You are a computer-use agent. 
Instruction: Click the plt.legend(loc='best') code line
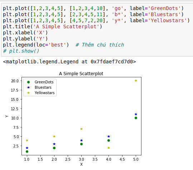[x=36, y=45]
